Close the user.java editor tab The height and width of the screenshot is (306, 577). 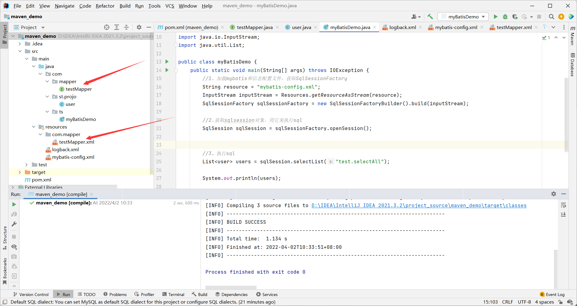click(315, 27)
